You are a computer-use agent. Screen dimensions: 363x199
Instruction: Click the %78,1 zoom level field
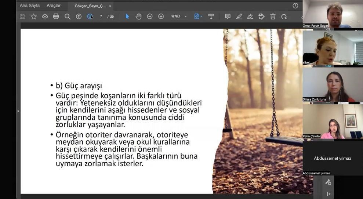176,17
